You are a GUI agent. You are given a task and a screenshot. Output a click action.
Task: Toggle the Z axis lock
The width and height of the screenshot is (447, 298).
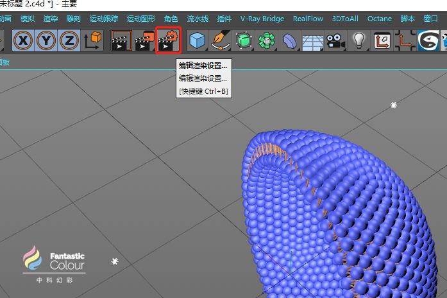(x=69, y=40)
